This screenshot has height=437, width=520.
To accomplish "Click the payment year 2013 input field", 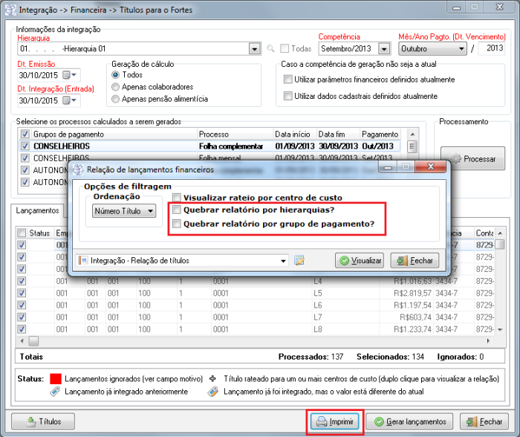I will click(490, 49).
